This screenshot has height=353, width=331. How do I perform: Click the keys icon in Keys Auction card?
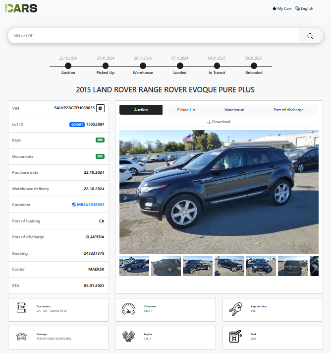click(x=235, y=309)
